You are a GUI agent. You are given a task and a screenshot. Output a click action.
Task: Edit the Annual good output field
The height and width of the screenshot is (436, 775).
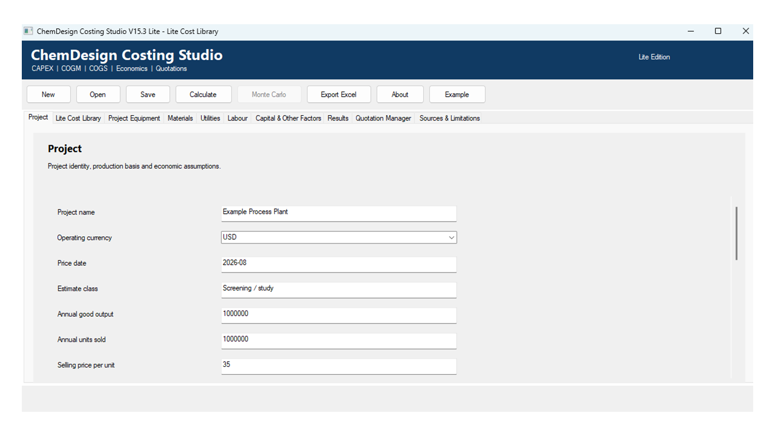339,314
